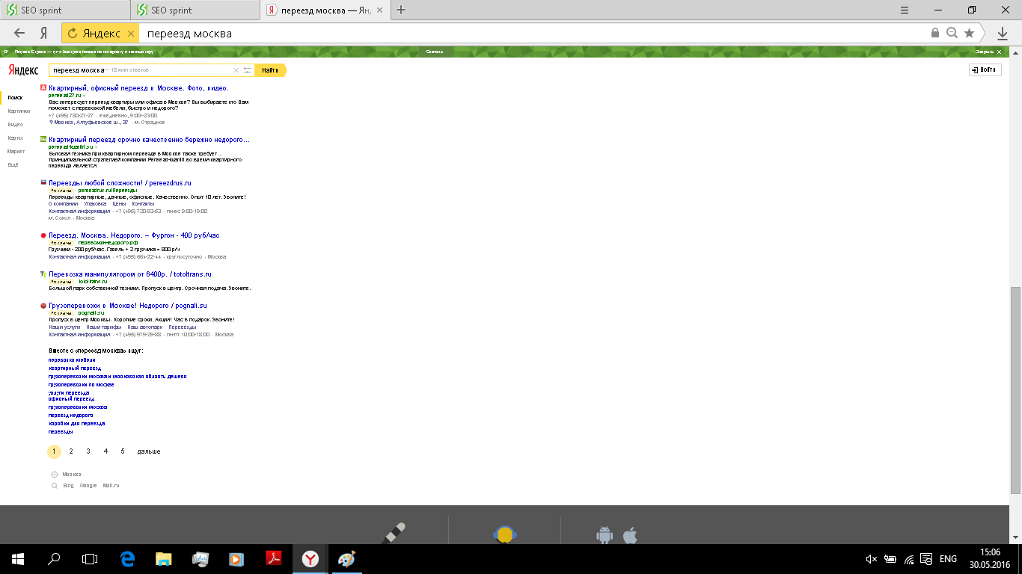Click 'Наш автопарк' sitelink under pognali.su
Image resolution: width=1022 pixels, height=574 pixels.
click(144, 327)
